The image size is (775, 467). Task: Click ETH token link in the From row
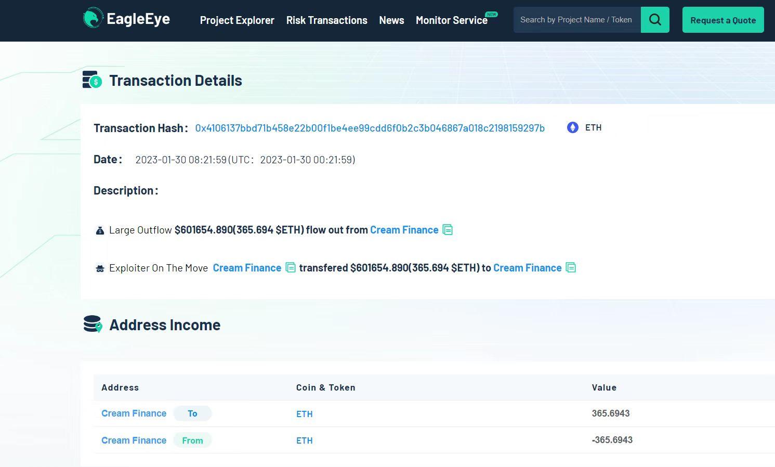click(304, 440)
